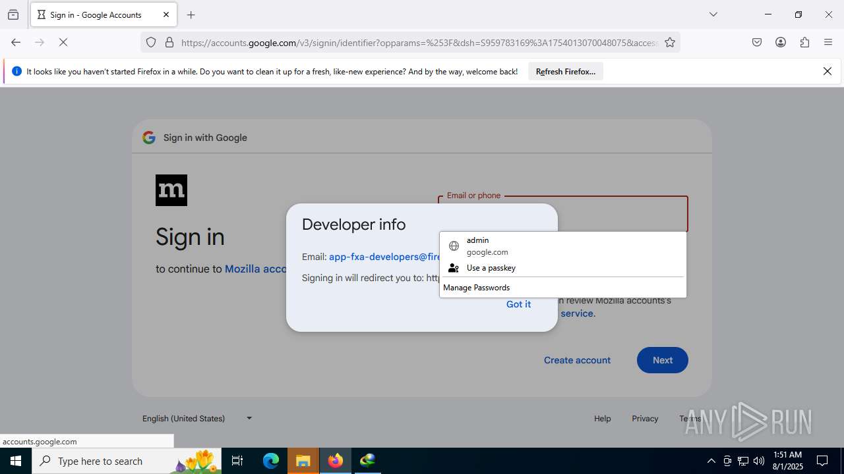Choose Use a passkey option
Screen dimensions: 844x474
563,268
